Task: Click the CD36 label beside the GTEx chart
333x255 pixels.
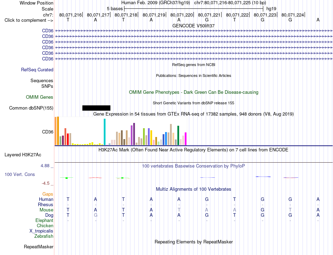Action: (x=48, y=132)
